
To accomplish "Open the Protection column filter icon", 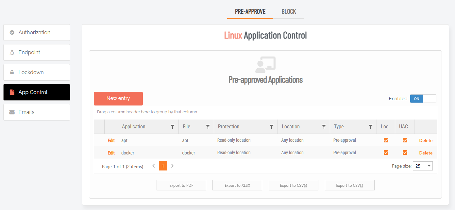I will (x=271, y=127).
